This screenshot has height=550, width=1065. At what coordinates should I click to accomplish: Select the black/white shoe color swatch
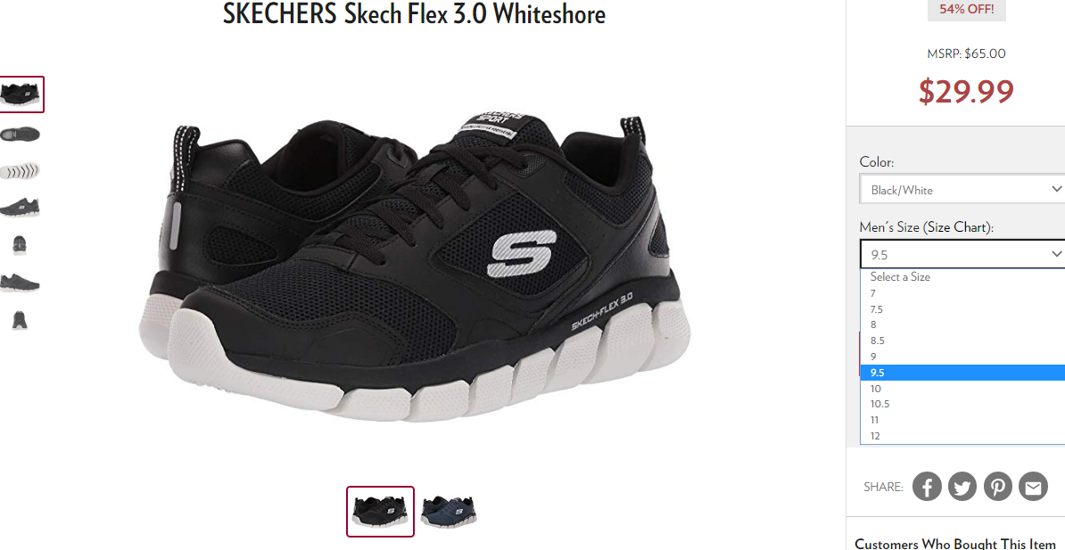tap(380, 512)
